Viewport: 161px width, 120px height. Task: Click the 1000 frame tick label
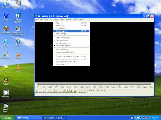pos(69,87)
